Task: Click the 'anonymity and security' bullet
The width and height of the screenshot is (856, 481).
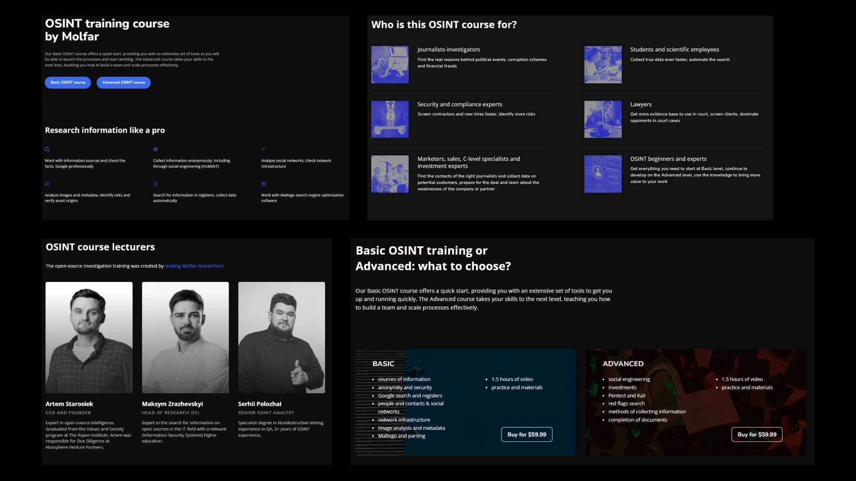Action: [405, 387]
